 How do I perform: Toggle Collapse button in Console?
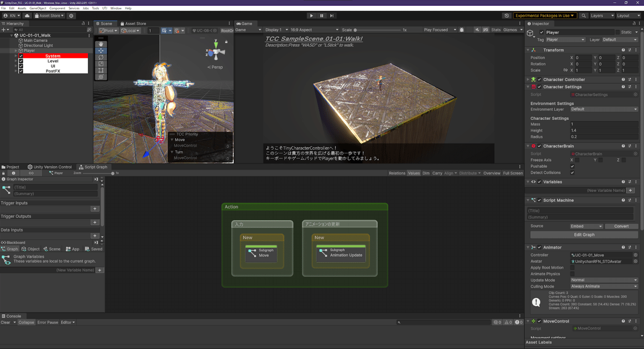pyautogui.click(x=26, y=323)
